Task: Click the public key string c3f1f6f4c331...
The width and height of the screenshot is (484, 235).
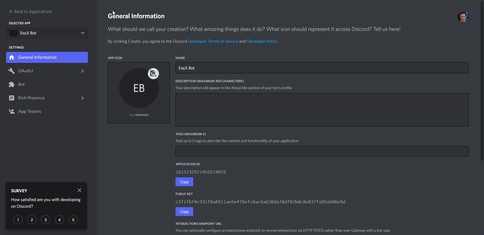Action: (260, 202)
